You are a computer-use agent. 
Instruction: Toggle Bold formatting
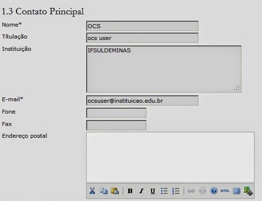(x=130, y=191)
